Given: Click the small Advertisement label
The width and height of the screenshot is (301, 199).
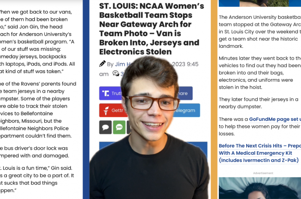Looking at the screenshot, I should (263, 173).
